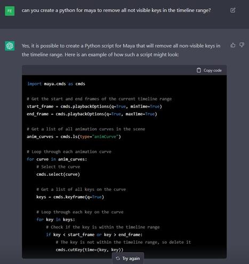Click the green FE user avatar
Viewport: 249px width, 264px height.
tap(10, 11)
